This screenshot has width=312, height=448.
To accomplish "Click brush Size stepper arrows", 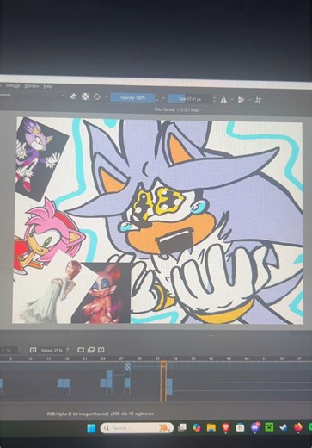I will (x=215, y=99).
